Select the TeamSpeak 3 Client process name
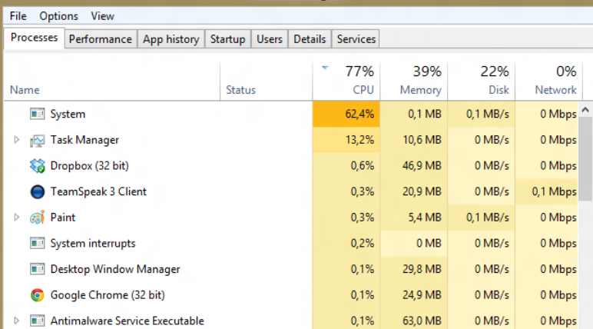Screen dimensions: 593x329 [x=98, y=191]
